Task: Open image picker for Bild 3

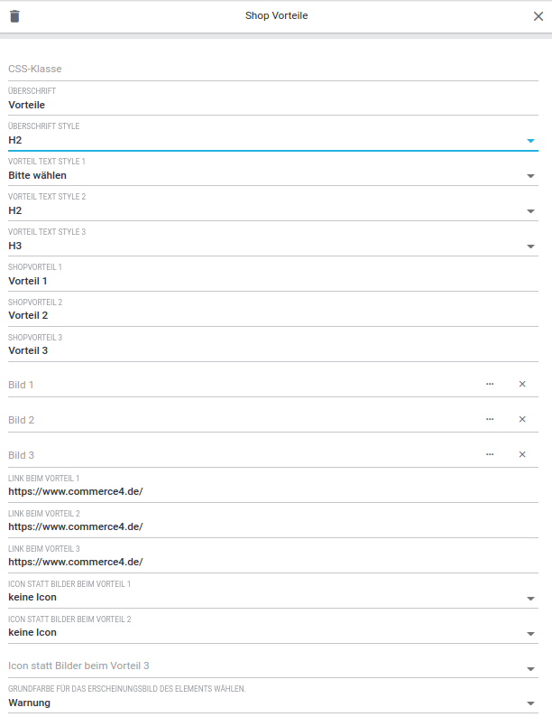Action: click(x=490, y=454)
